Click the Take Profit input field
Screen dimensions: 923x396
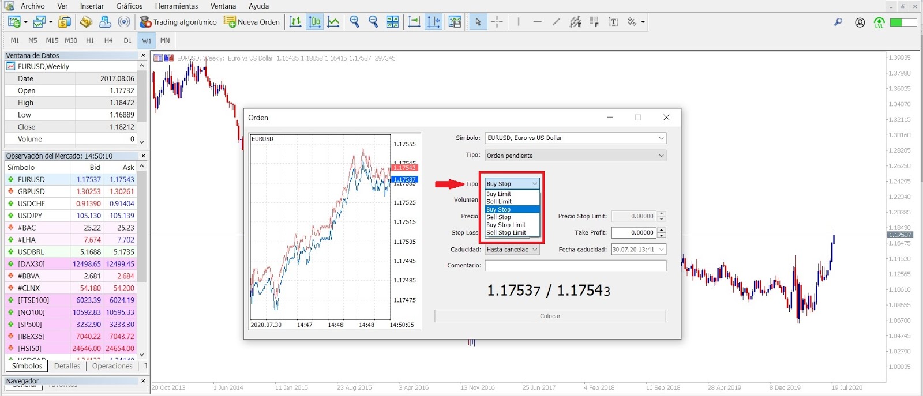coord(634,233)
